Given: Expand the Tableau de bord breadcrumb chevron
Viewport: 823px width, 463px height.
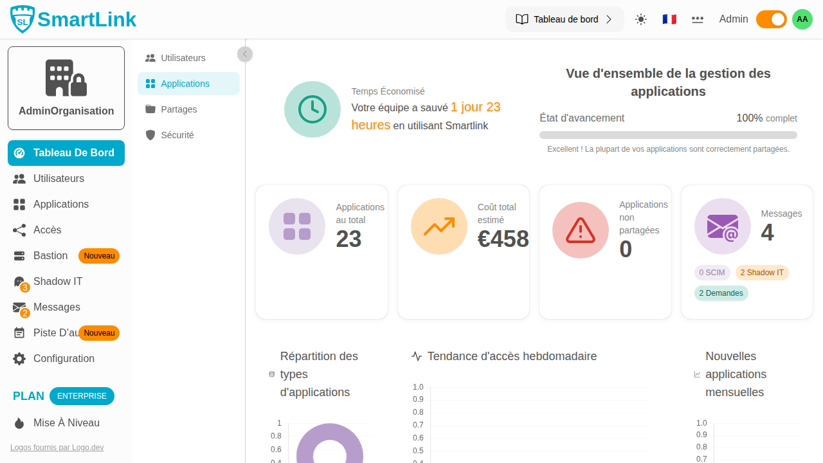Looking at the screenshot, I should coord(608,19).
